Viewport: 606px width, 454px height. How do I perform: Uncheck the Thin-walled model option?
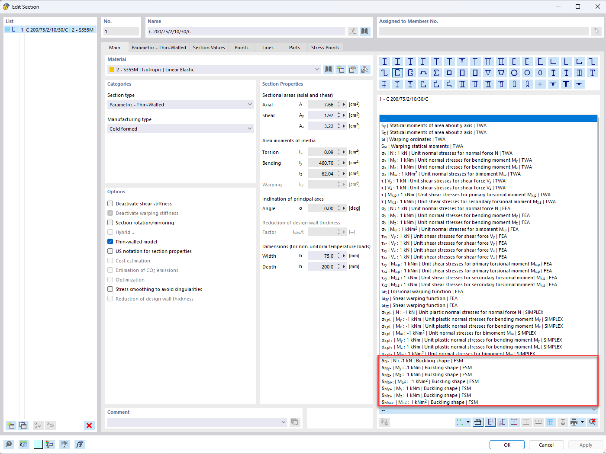110,241
